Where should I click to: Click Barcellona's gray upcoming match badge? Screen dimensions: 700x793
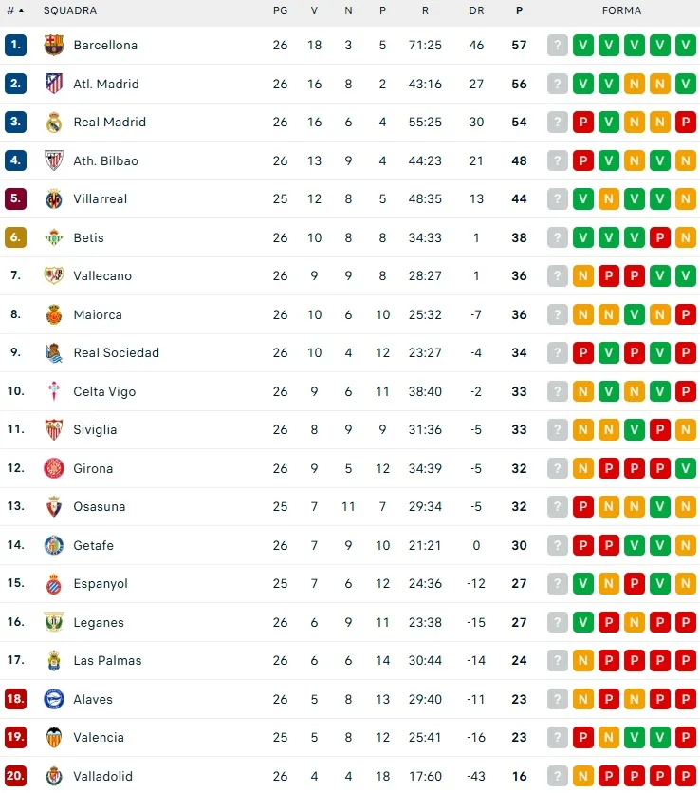(x=558, y=45)
